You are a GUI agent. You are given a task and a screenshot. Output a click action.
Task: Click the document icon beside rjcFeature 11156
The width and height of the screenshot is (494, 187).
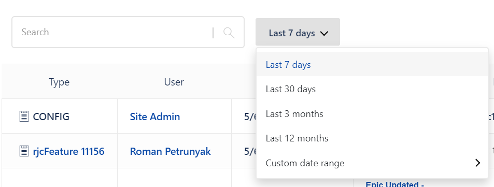(x=24, y=151)
